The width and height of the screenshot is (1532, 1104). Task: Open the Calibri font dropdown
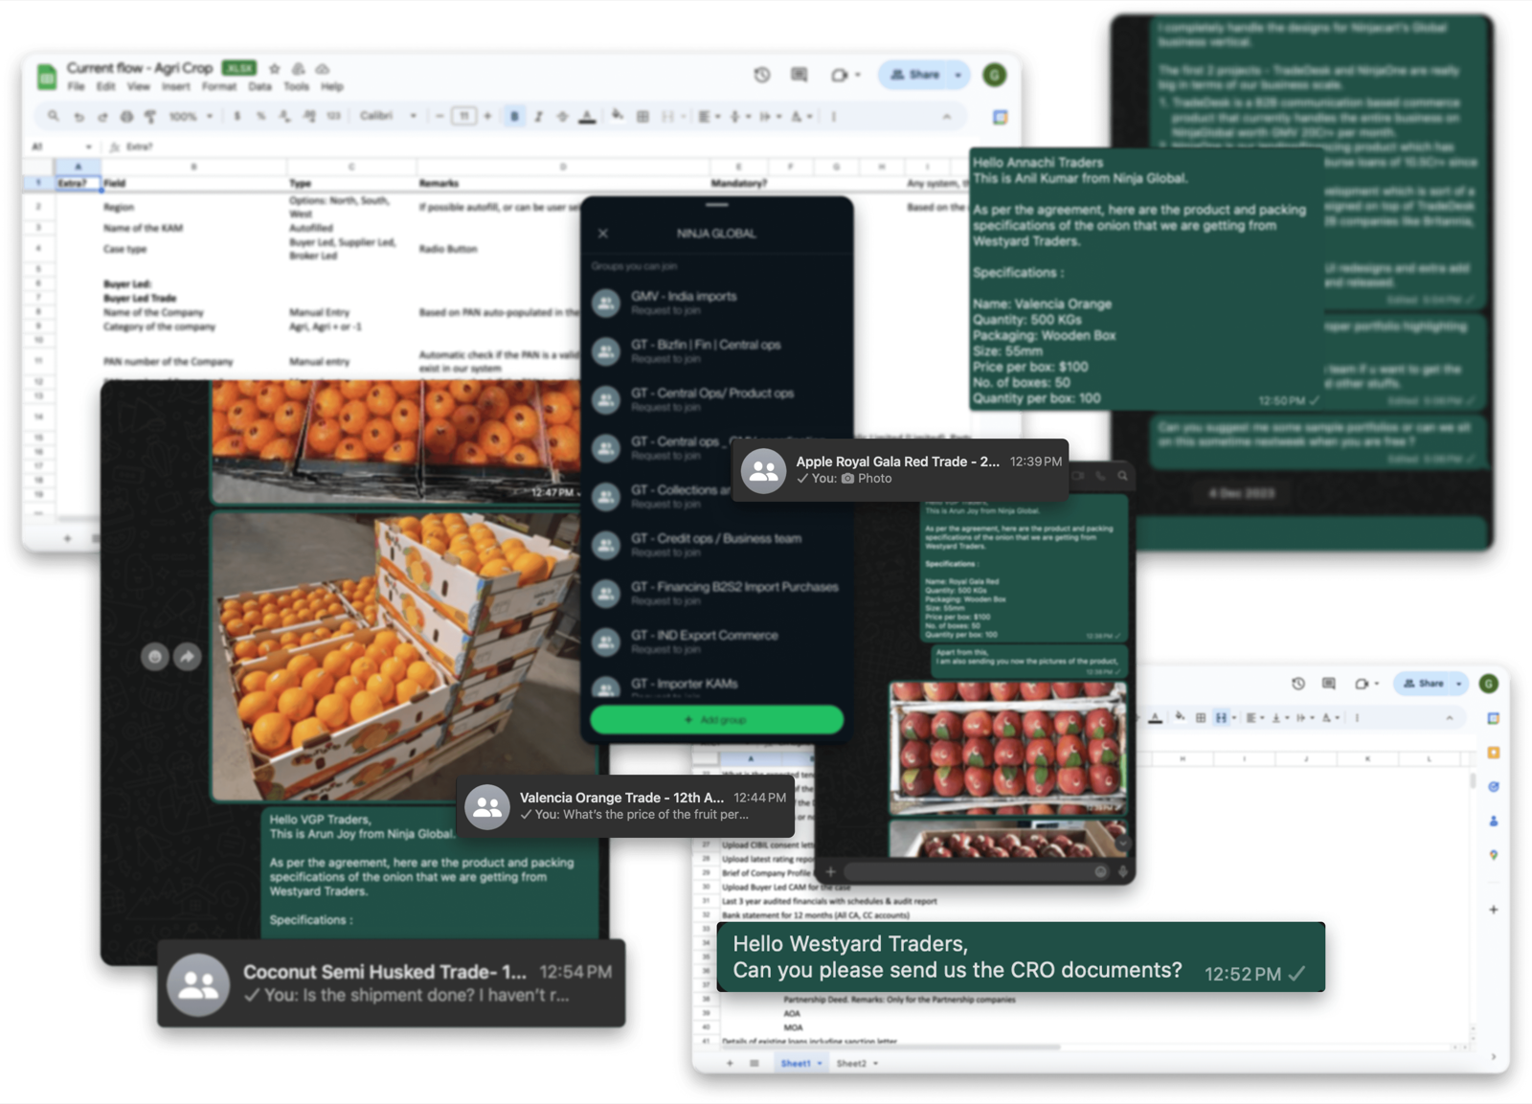pyautogui.click(x=388, y=117)
